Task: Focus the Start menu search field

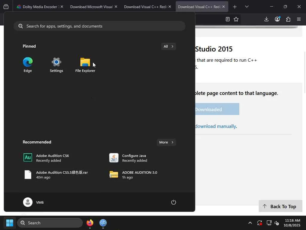Action: click(100, 26)
